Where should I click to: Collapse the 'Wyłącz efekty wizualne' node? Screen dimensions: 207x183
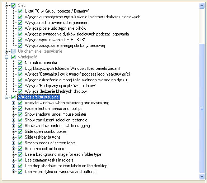click(x=6, y=97)
